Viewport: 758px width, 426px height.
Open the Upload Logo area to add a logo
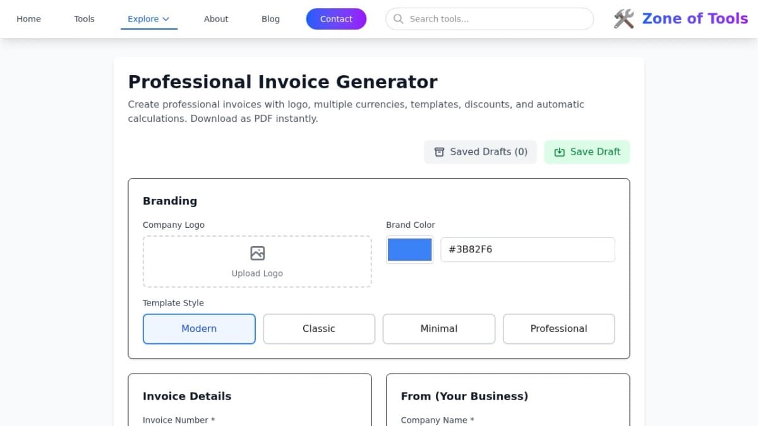(x=256, y=261)
